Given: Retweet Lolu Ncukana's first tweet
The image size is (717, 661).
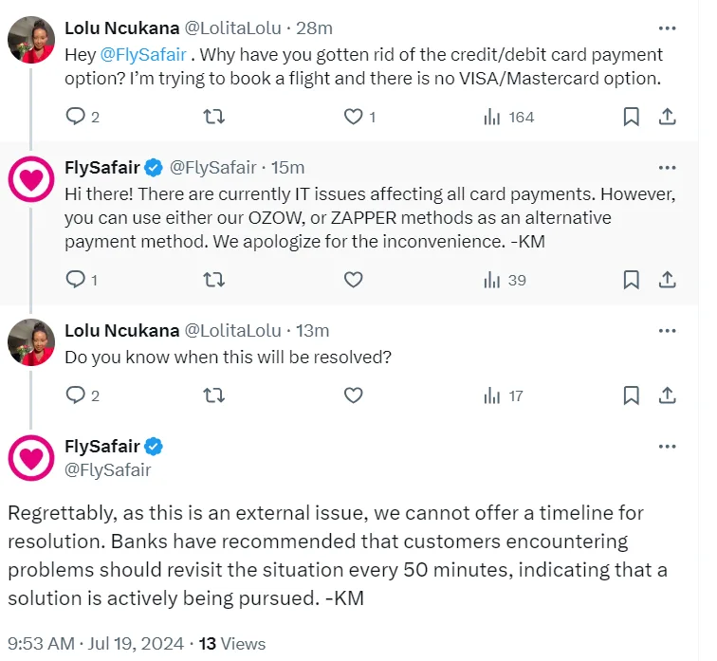Looking at the screenshot, I should click(x=214, y=117).
